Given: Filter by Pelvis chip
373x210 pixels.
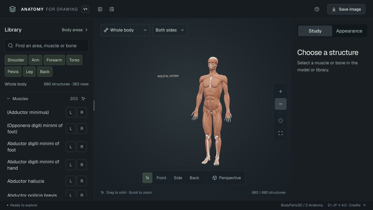Looking at the screenshot, I should click(x=13, y=72).
